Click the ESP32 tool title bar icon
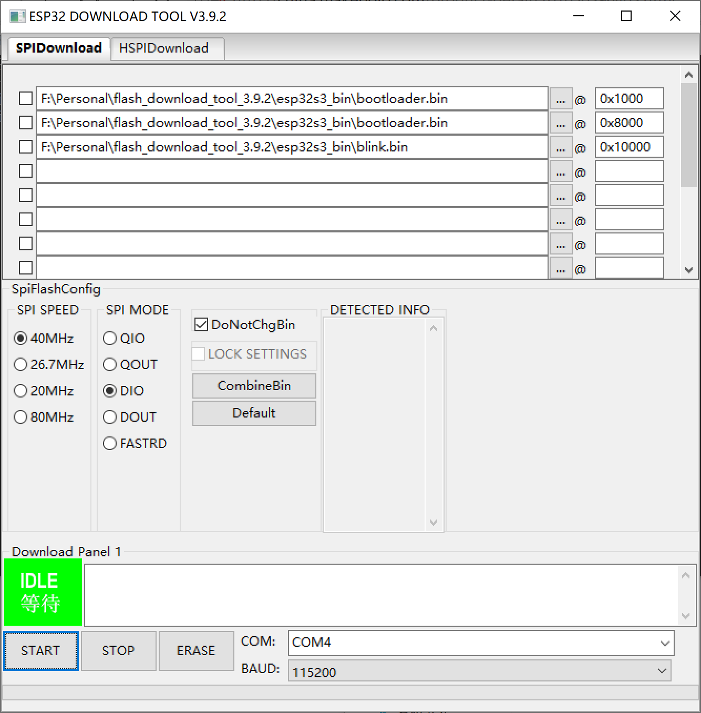Image resolution: width=701 pixels, height=713 pixels. [x=17, y=16]
